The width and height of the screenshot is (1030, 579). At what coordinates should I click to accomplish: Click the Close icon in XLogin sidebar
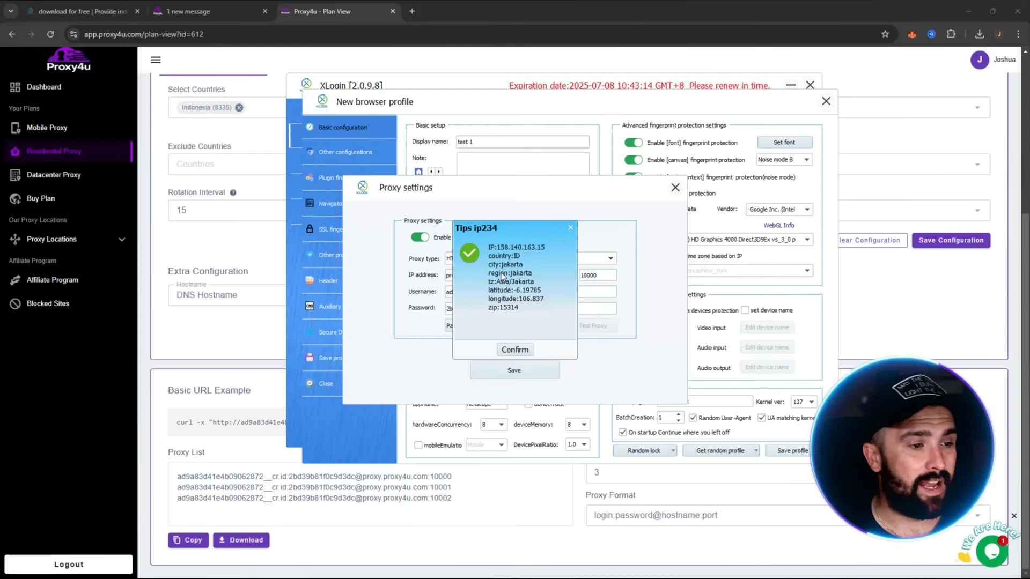click(310, 383)
